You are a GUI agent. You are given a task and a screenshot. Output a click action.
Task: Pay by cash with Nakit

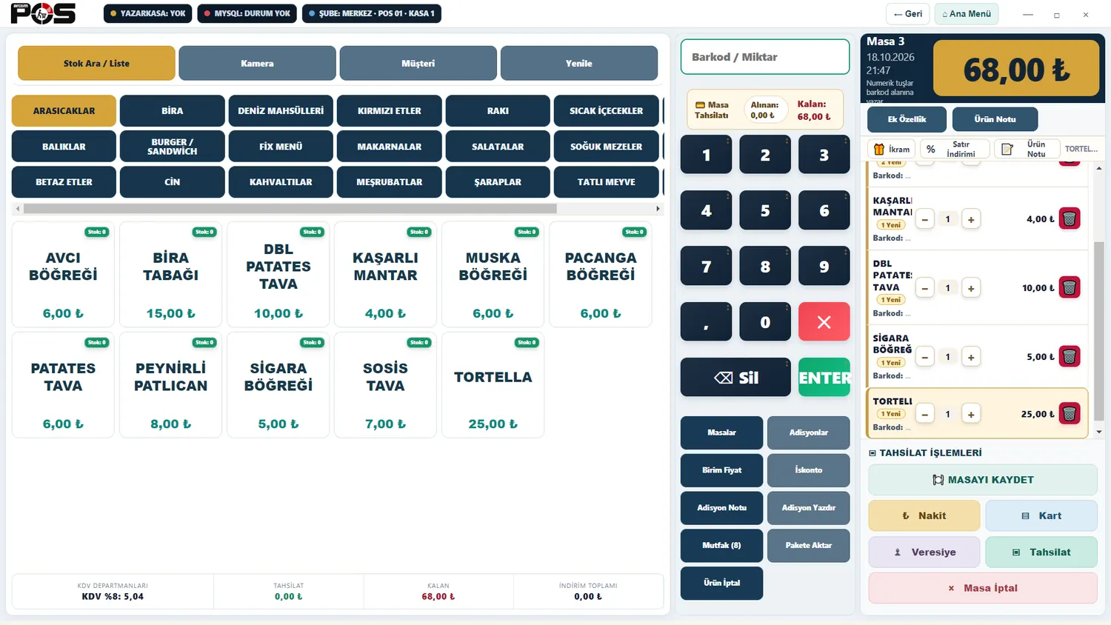tap(924, 516)
